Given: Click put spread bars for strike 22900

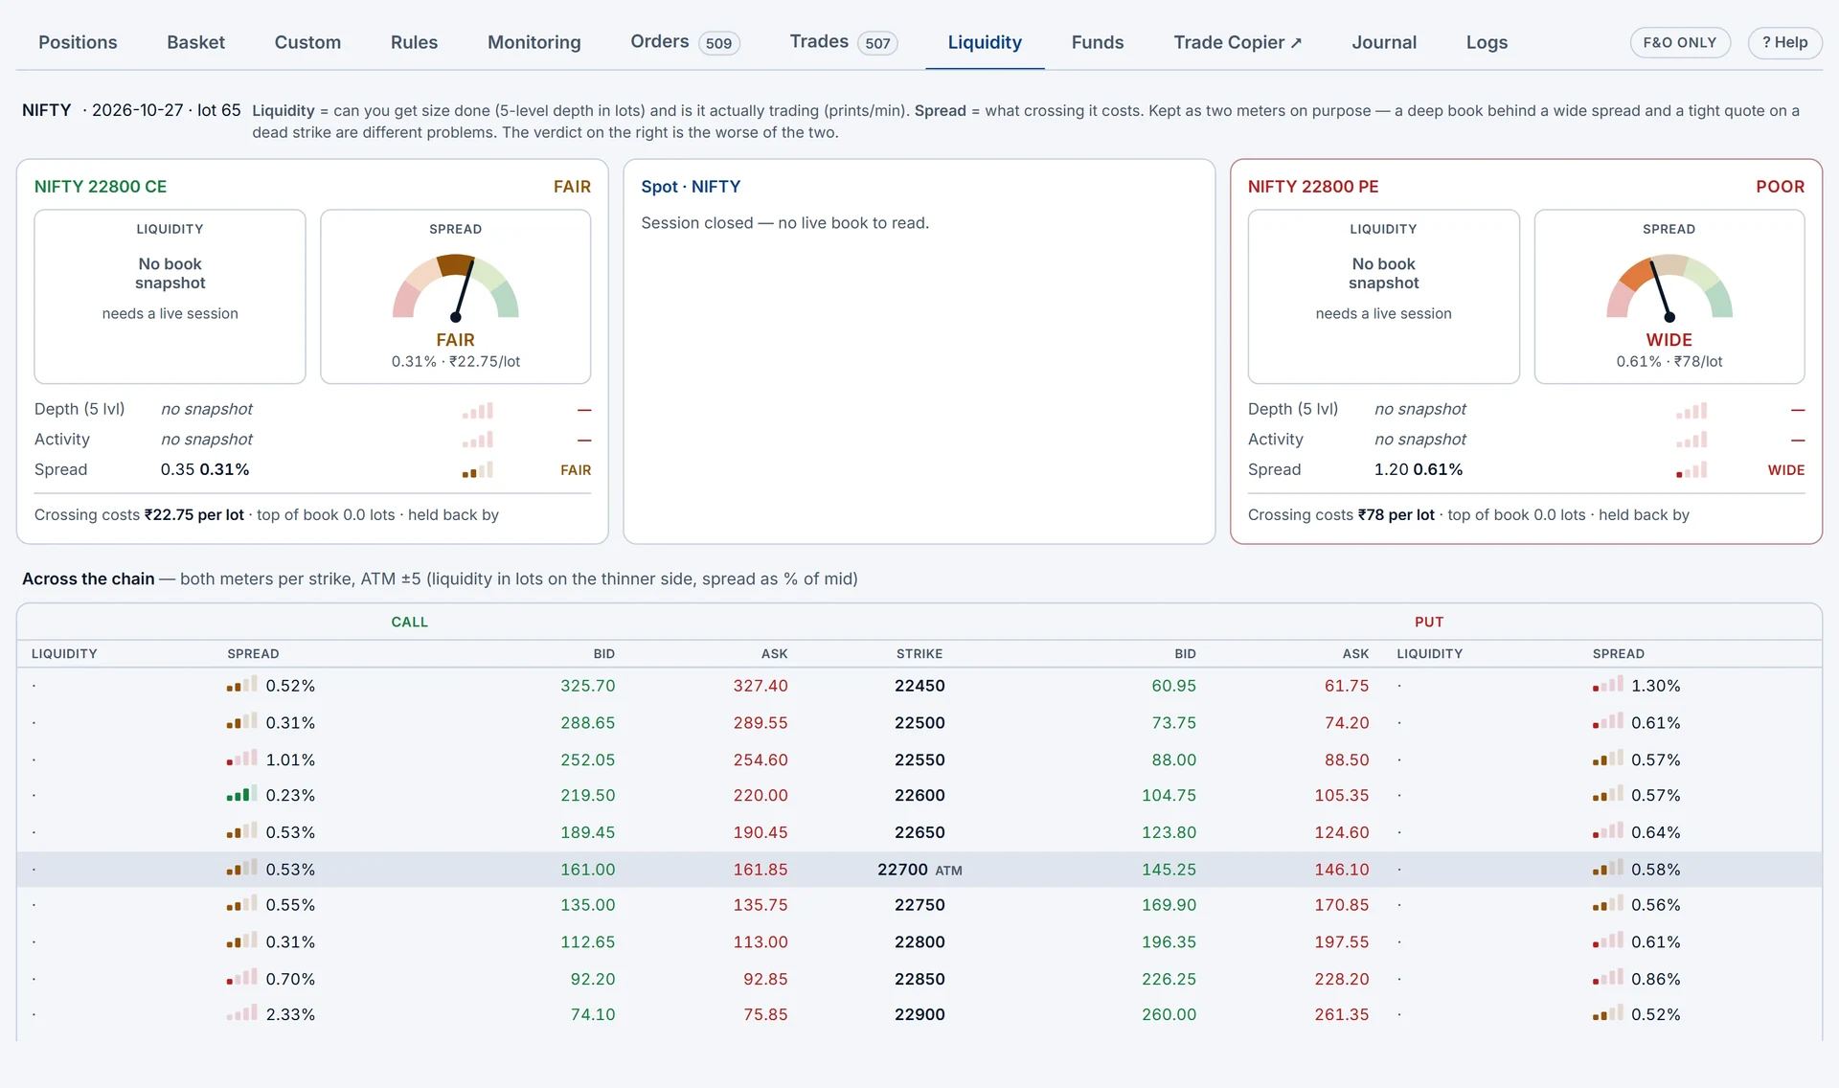Looking at the screenshot, I should pyautogui.click(x=1608, y=1013).
